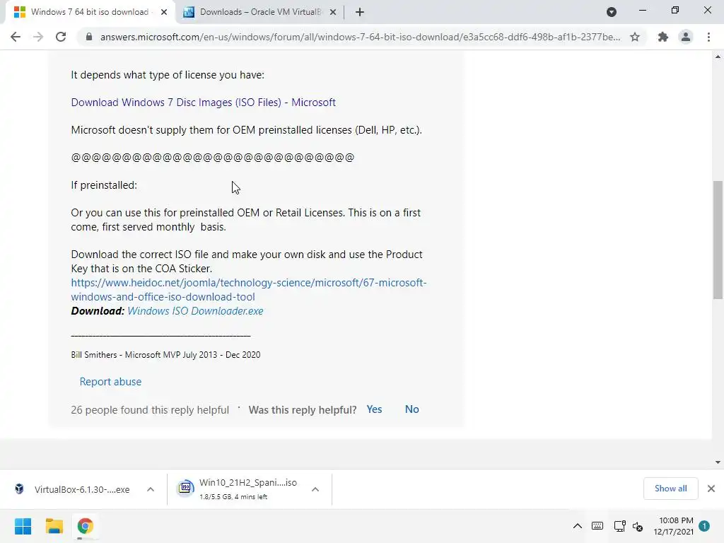Open the heidoc.net ISO download tool link
724x543 pixels.
pyautogui.click(x=248, y=289)
